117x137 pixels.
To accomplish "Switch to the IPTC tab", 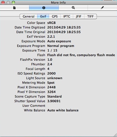I will [67, 16].
